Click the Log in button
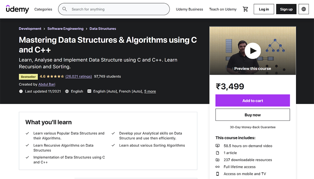Image resolution: width=314 pixels, height=179 pixels. tap(264, 9)
